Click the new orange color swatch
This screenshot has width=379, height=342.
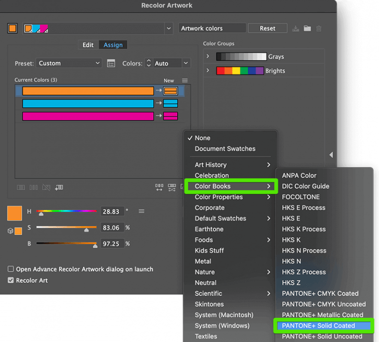(x=170, y=91)
